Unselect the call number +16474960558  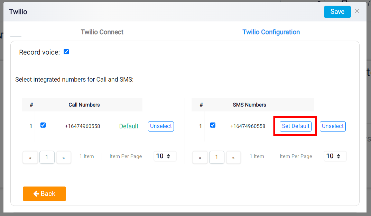pos(161,126)
